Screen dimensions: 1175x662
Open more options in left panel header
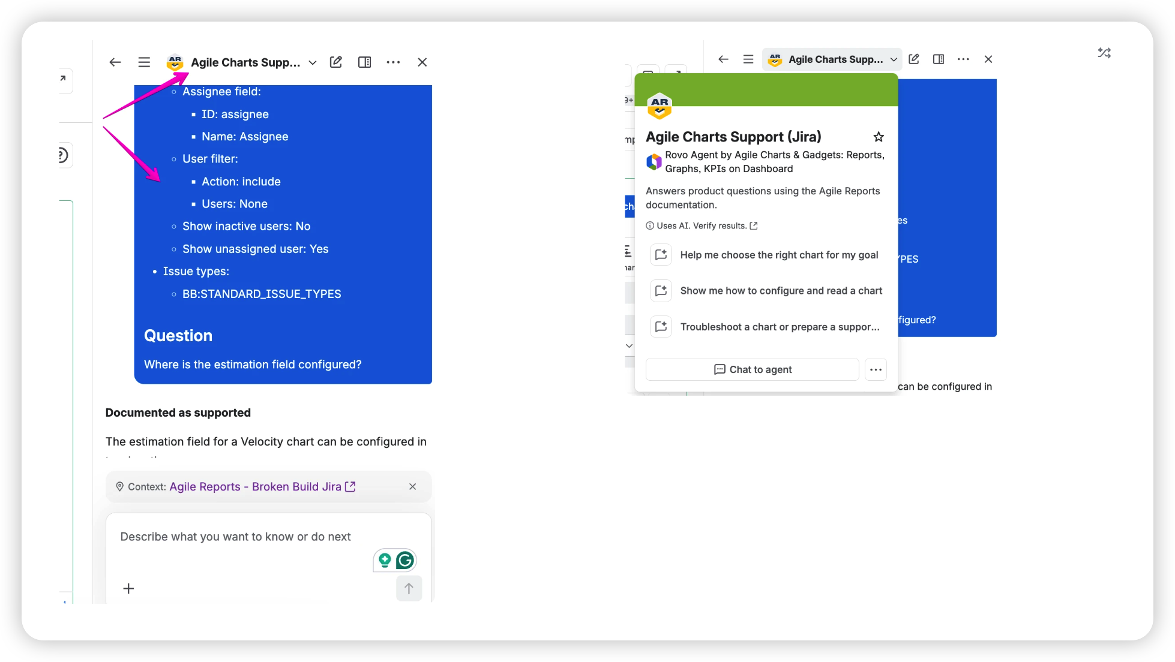tap(393, 62)
